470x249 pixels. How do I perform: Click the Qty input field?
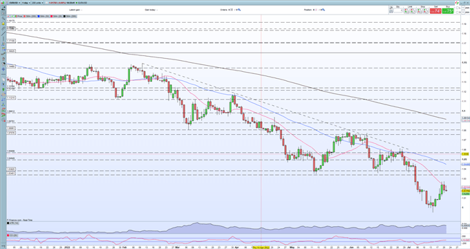(398, 11)
